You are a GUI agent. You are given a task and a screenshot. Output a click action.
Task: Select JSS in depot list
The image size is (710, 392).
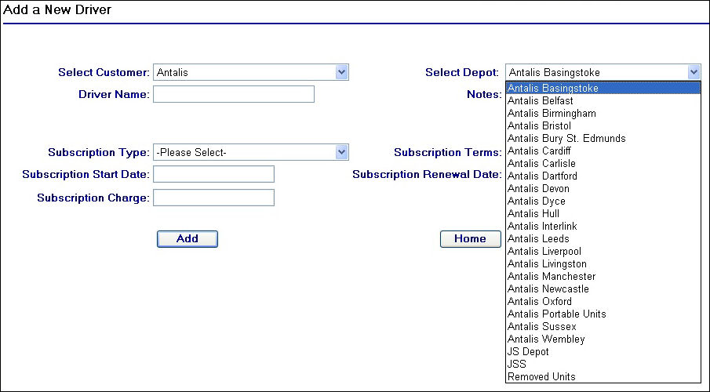click(x=603, y=364)
